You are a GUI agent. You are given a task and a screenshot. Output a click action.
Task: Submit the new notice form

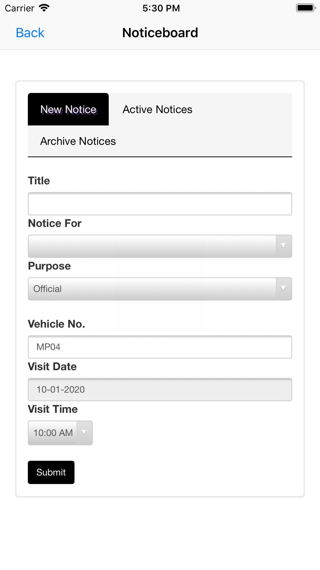pos(51,472)
